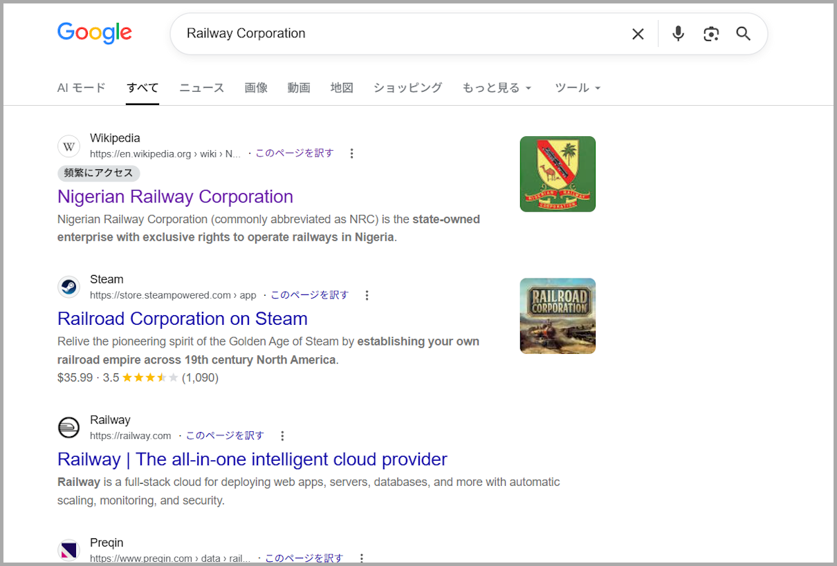The image size is (837, 566).
Task: Switch to ニュース tab
Action: click(202, 88)
